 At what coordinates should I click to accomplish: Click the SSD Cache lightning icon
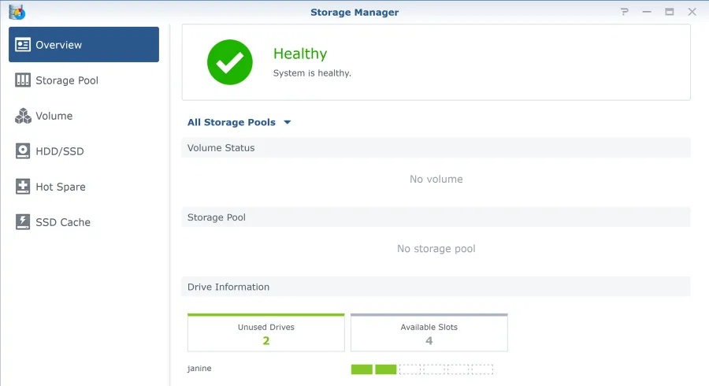23,222
